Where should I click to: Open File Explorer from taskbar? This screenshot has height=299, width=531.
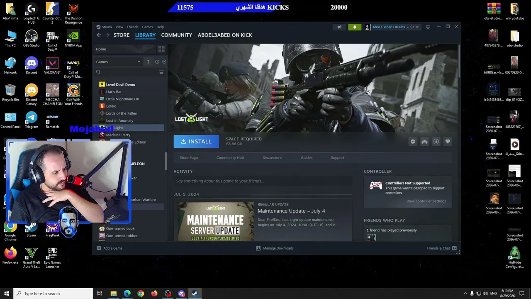(x=113, y=294)
